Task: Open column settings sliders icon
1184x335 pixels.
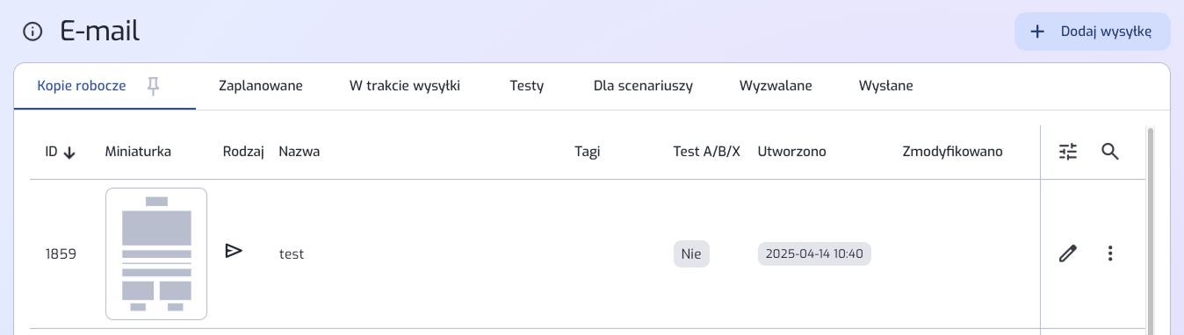Action: tap(1068, 152)
